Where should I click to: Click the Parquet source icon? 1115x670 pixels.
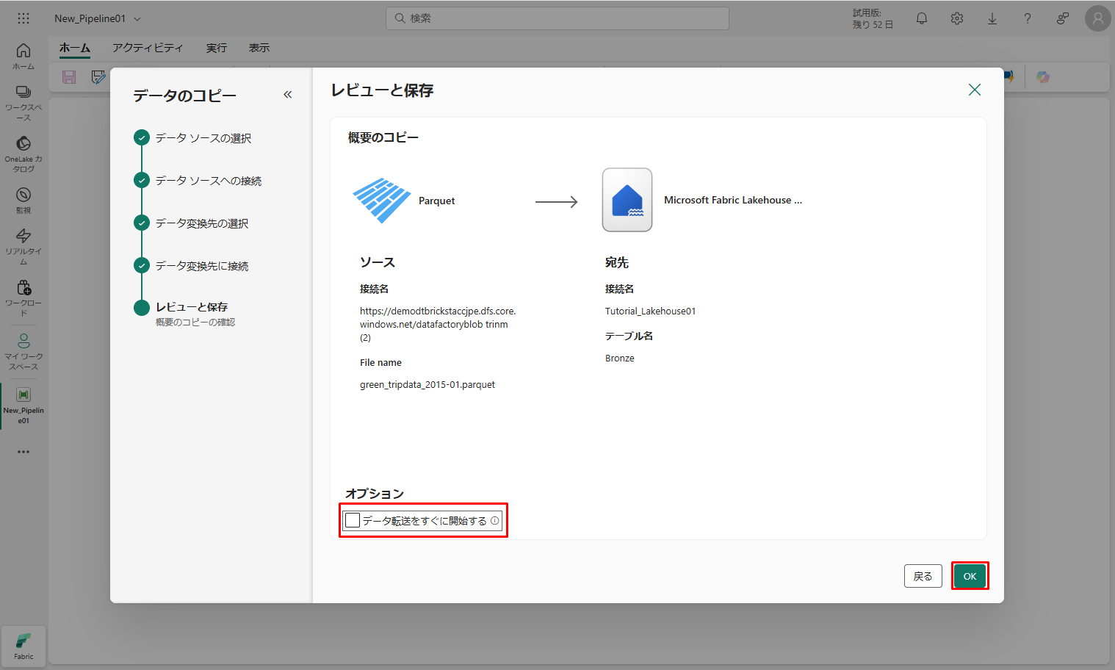click(382, 200)
